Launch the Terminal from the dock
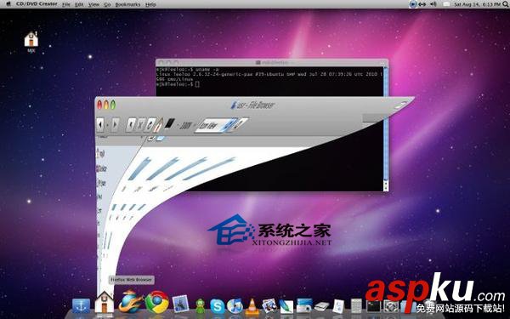The width and height of the screenshot is (510, 319). (x=373, y=306)
